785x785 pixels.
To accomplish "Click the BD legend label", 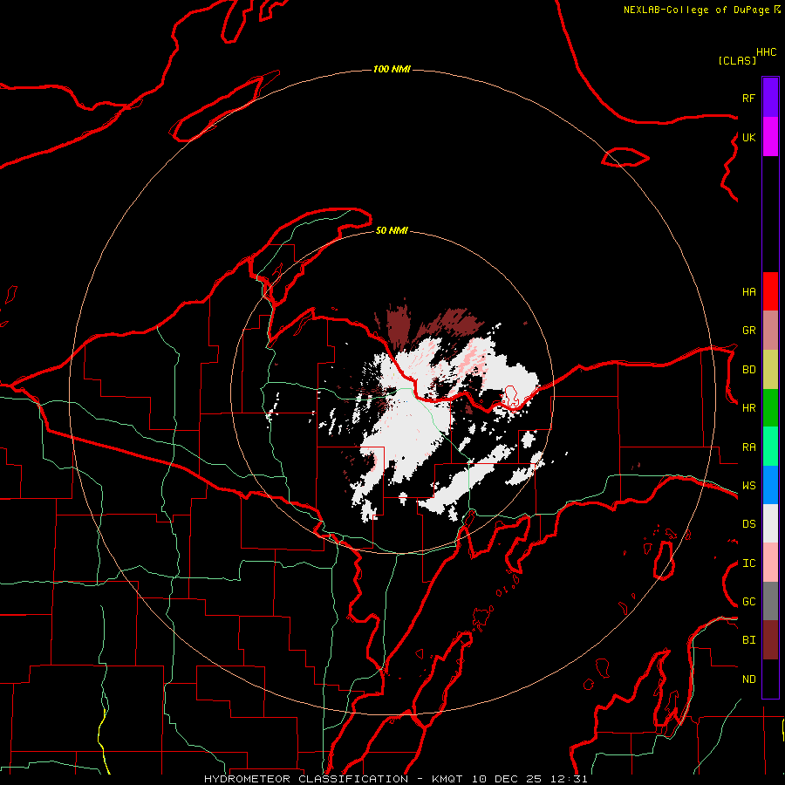I will (x=748, y=370).
